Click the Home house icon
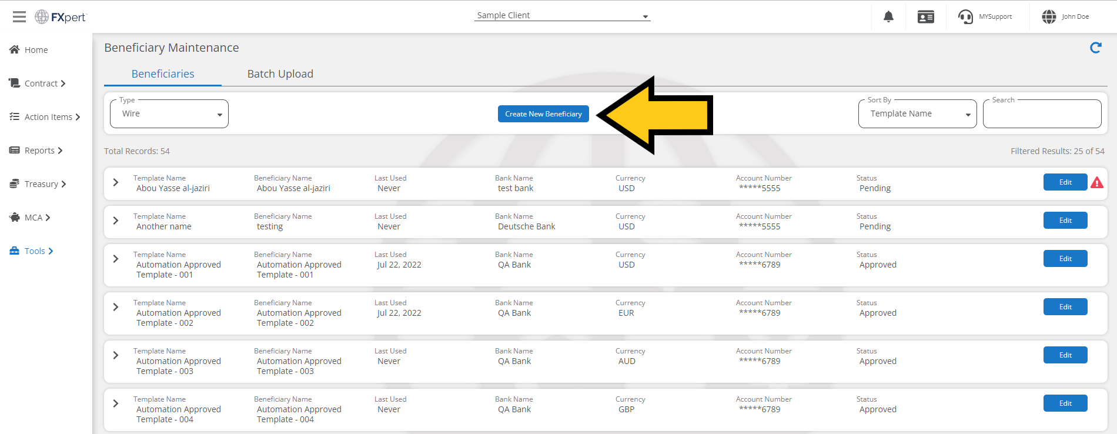The image size is (1117, 434). 15,49
